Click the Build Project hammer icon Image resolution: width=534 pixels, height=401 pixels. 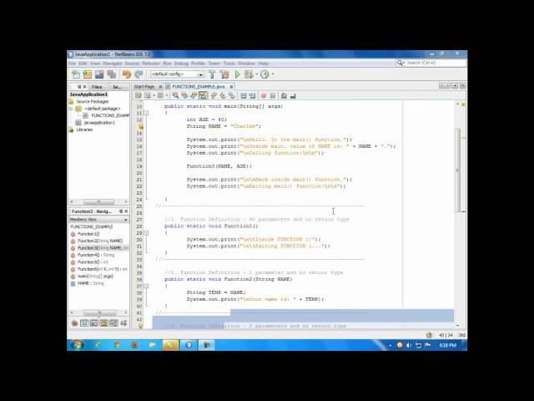(x=212, y=74)
